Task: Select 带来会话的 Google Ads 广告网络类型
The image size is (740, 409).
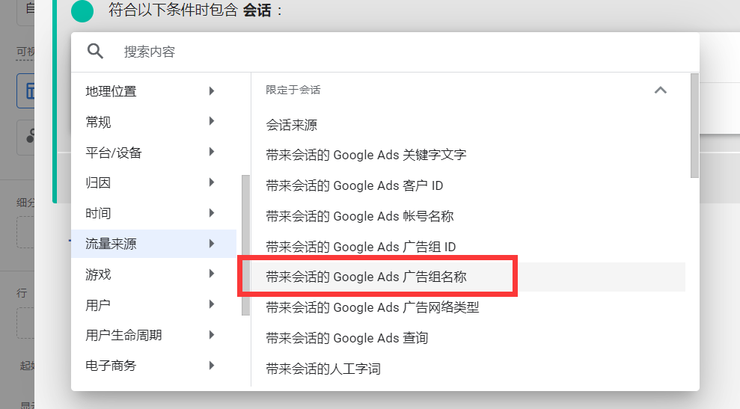Action: point(468,307)
